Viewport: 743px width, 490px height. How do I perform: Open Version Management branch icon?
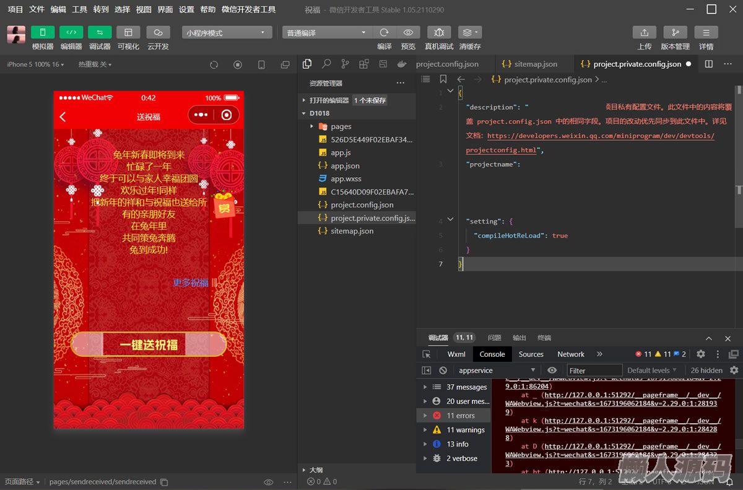point(675,33)
